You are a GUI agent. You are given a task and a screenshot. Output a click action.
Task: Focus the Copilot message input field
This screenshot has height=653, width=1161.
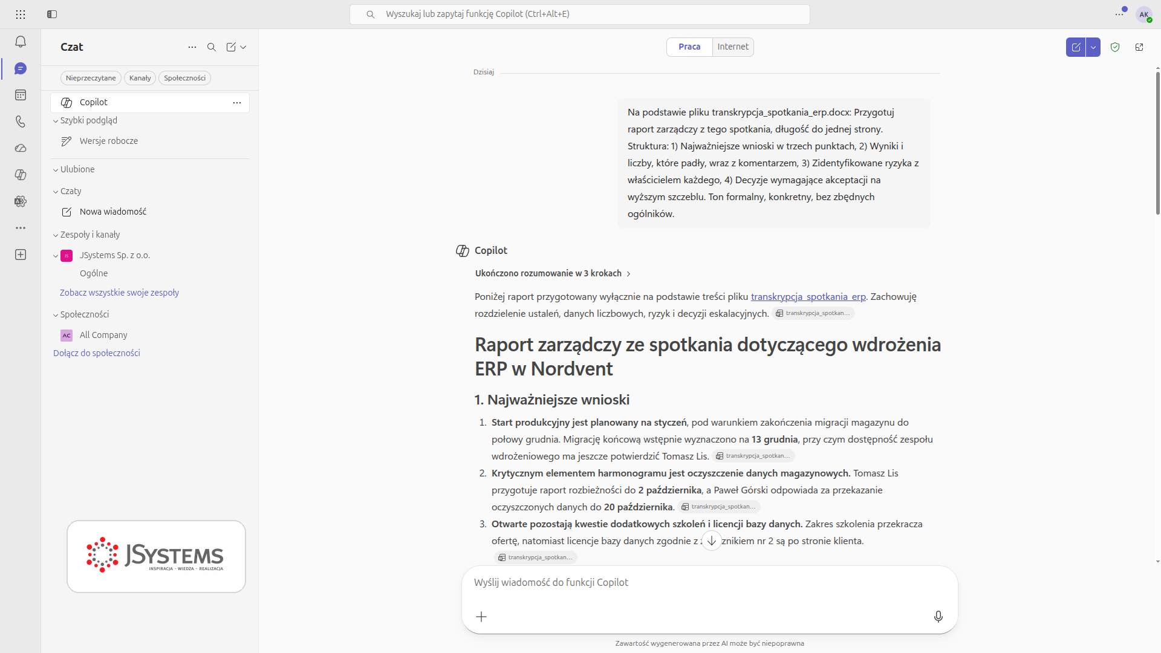[x=709, y=583]
